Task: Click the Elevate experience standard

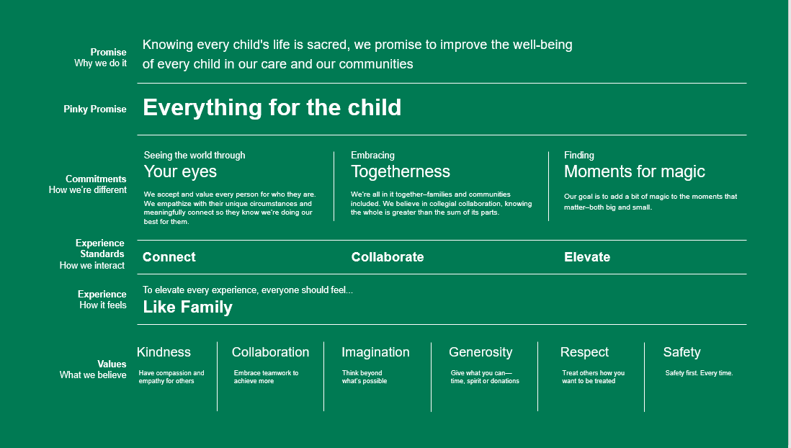Action: pos(587,257)
